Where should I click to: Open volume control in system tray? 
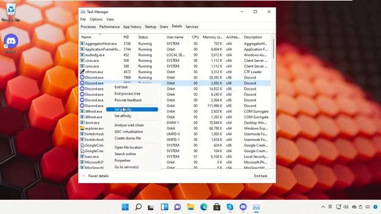click(x=346, y=207)
